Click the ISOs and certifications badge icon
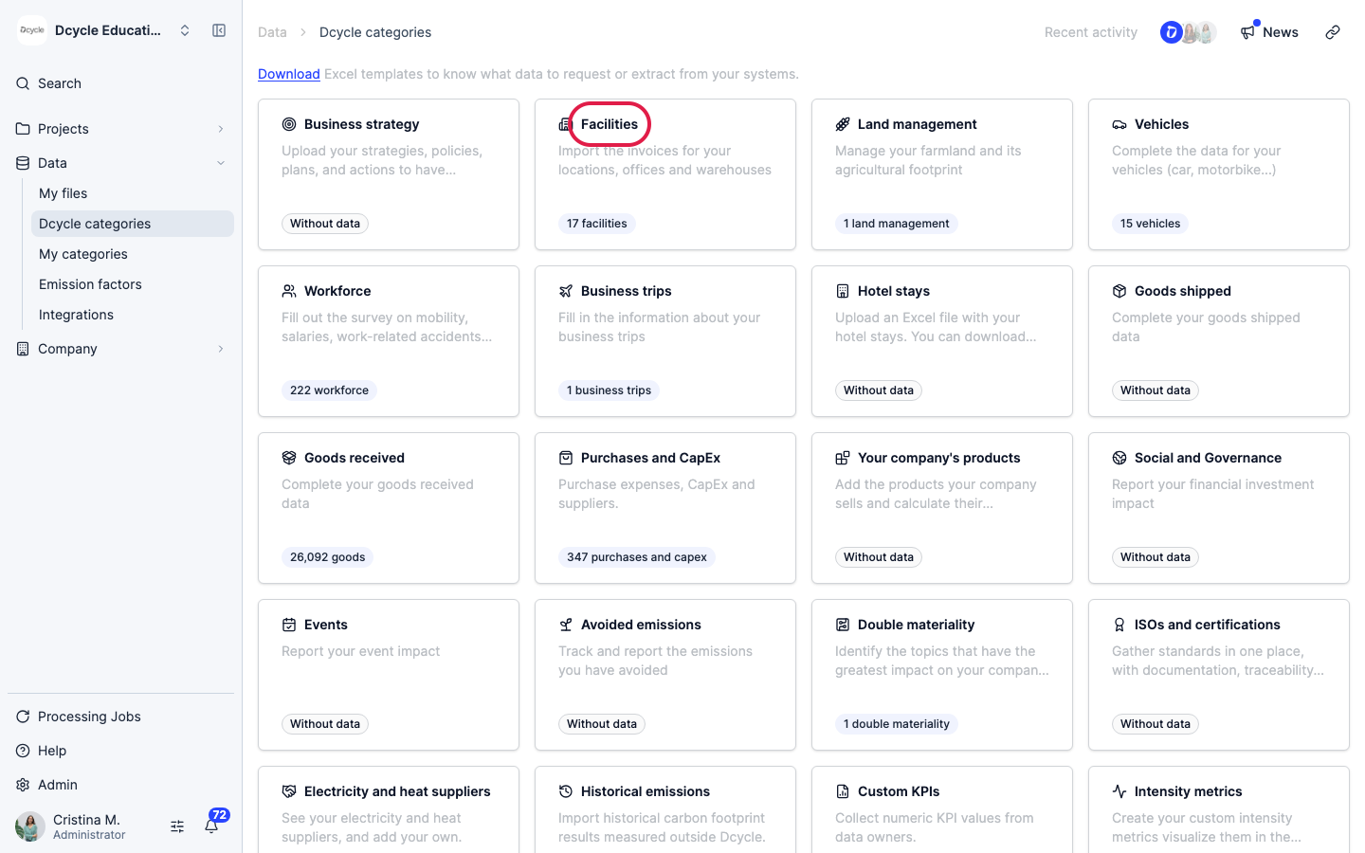The image size is (1365, 853). 1119,625
